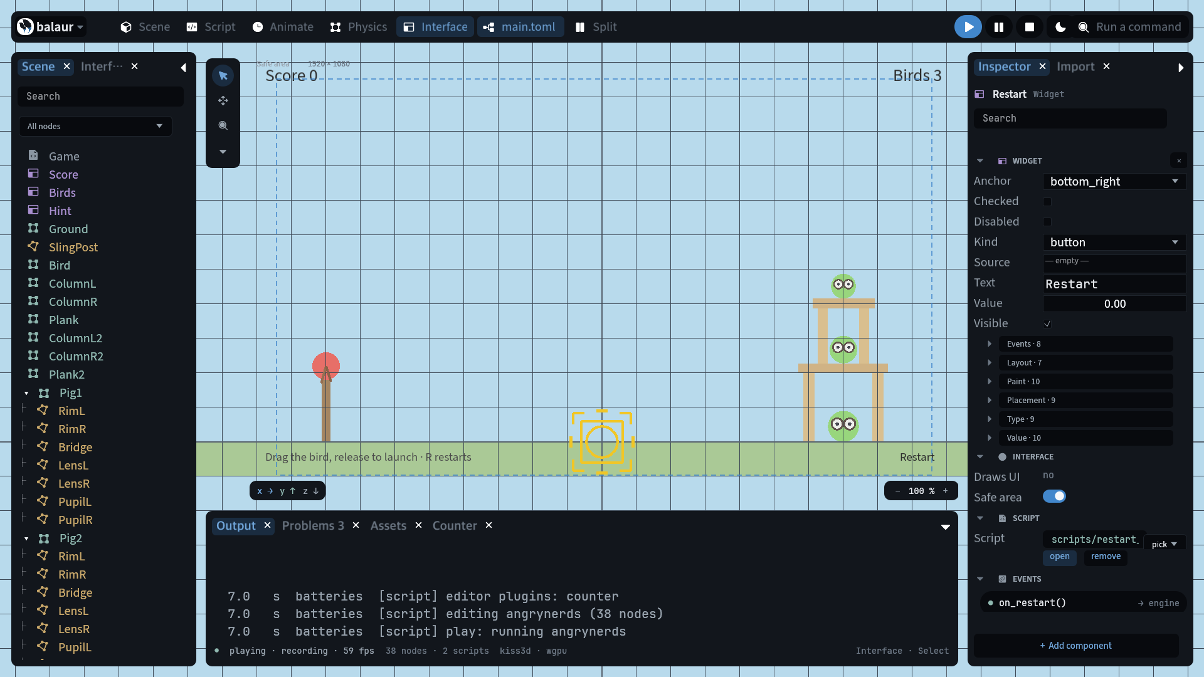Screen dimensions: 1204x677
Task: Collapse the left Scene panel arrow
Action: pos(183,67)
